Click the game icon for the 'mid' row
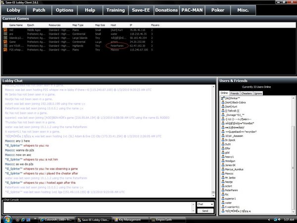Image resolution: width=297 pixels, height=223 pixels. click(5, 30)
